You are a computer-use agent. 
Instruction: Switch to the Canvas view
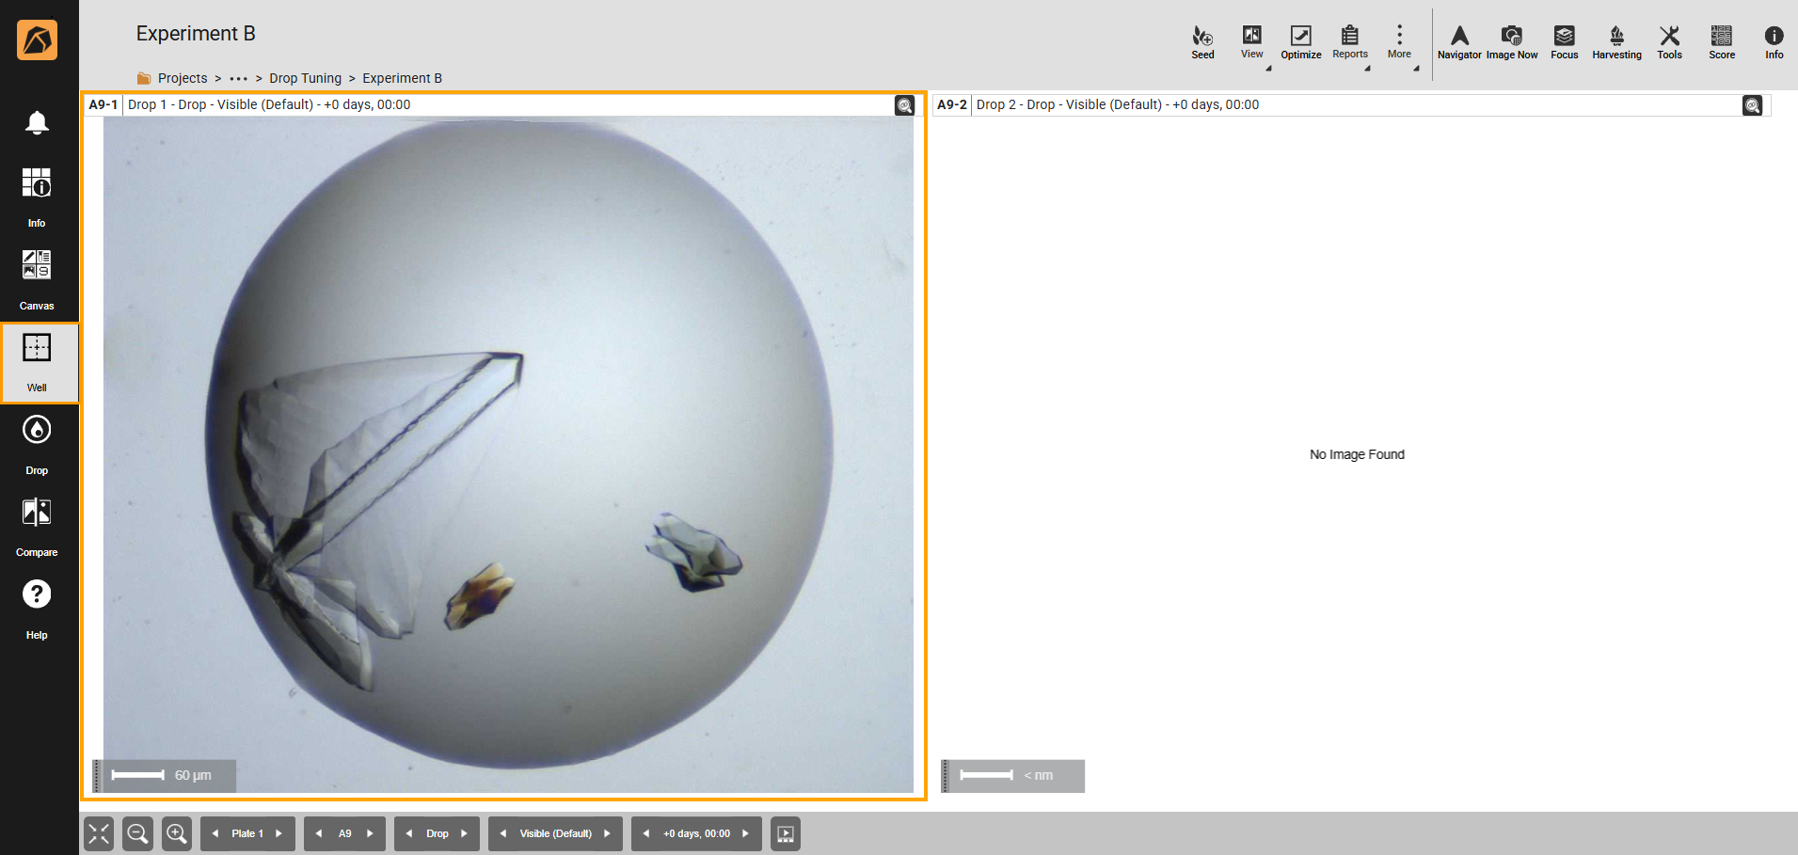coord(37,278)
